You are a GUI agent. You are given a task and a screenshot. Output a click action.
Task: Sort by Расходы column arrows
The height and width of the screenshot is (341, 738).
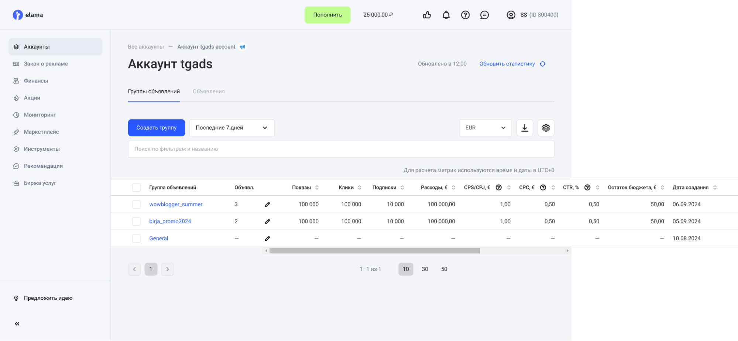click(x=453, y=187)
